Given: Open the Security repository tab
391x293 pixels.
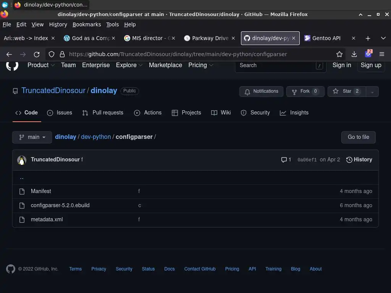Looking at the screenshot, I should (x=255, y=113).
